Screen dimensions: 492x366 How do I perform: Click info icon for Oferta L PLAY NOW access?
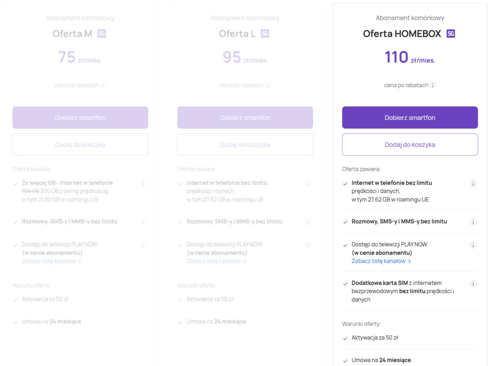click(308, 245)
